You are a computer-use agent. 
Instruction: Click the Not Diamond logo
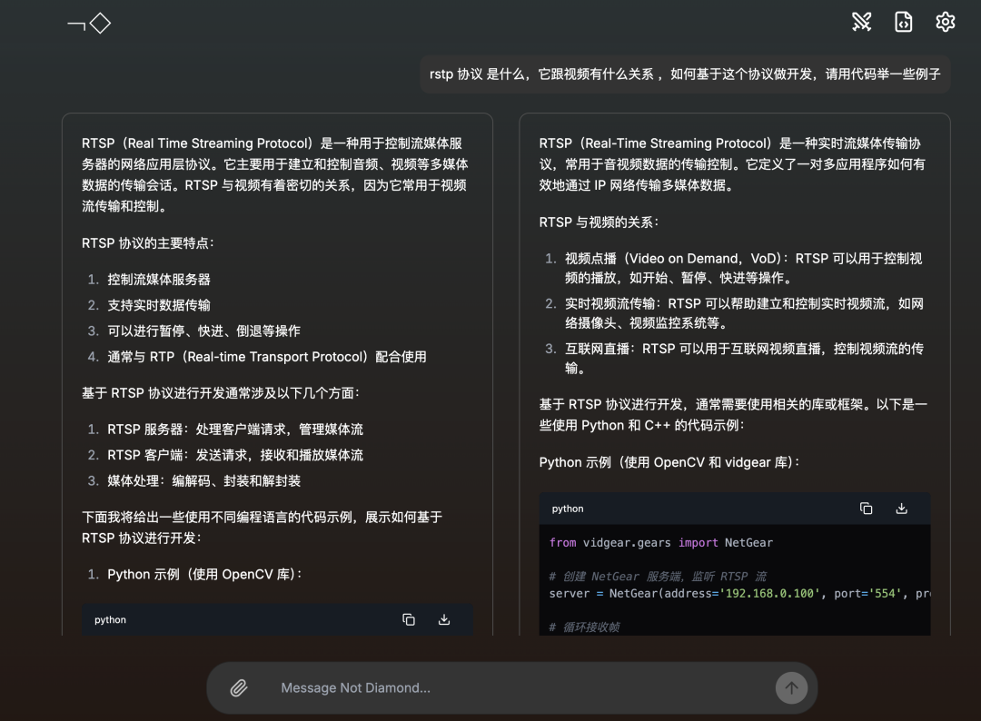(x=88, y=25)
